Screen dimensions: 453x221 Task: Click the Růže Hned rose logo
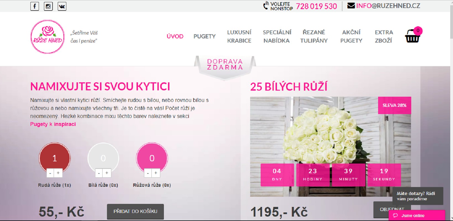pyautogui.click(x=48, y=36)
